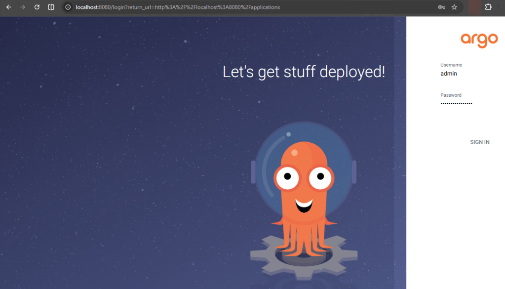
Task: Open the Extensions puzzle icon
Action: [x=488, y=7]
